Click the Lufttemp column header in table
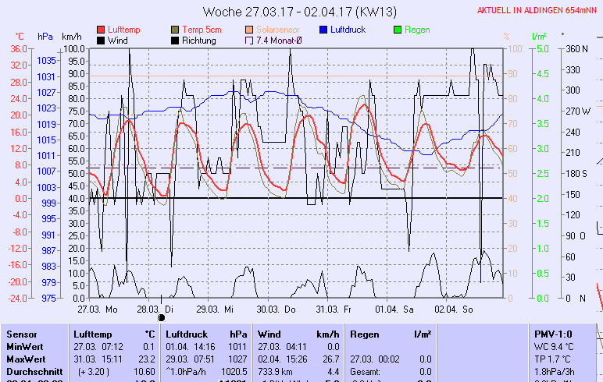The width and height of the screenshot is (603, 382). [x=90, y=334]
